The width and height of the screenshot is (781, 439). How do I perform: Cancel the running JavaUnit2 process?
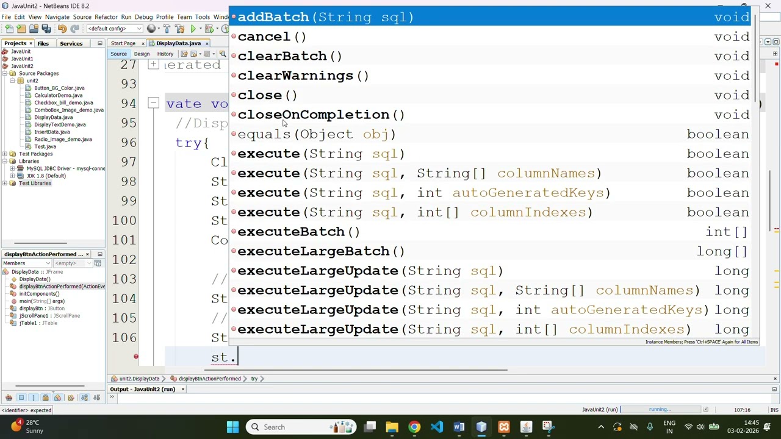coord(706,410)
